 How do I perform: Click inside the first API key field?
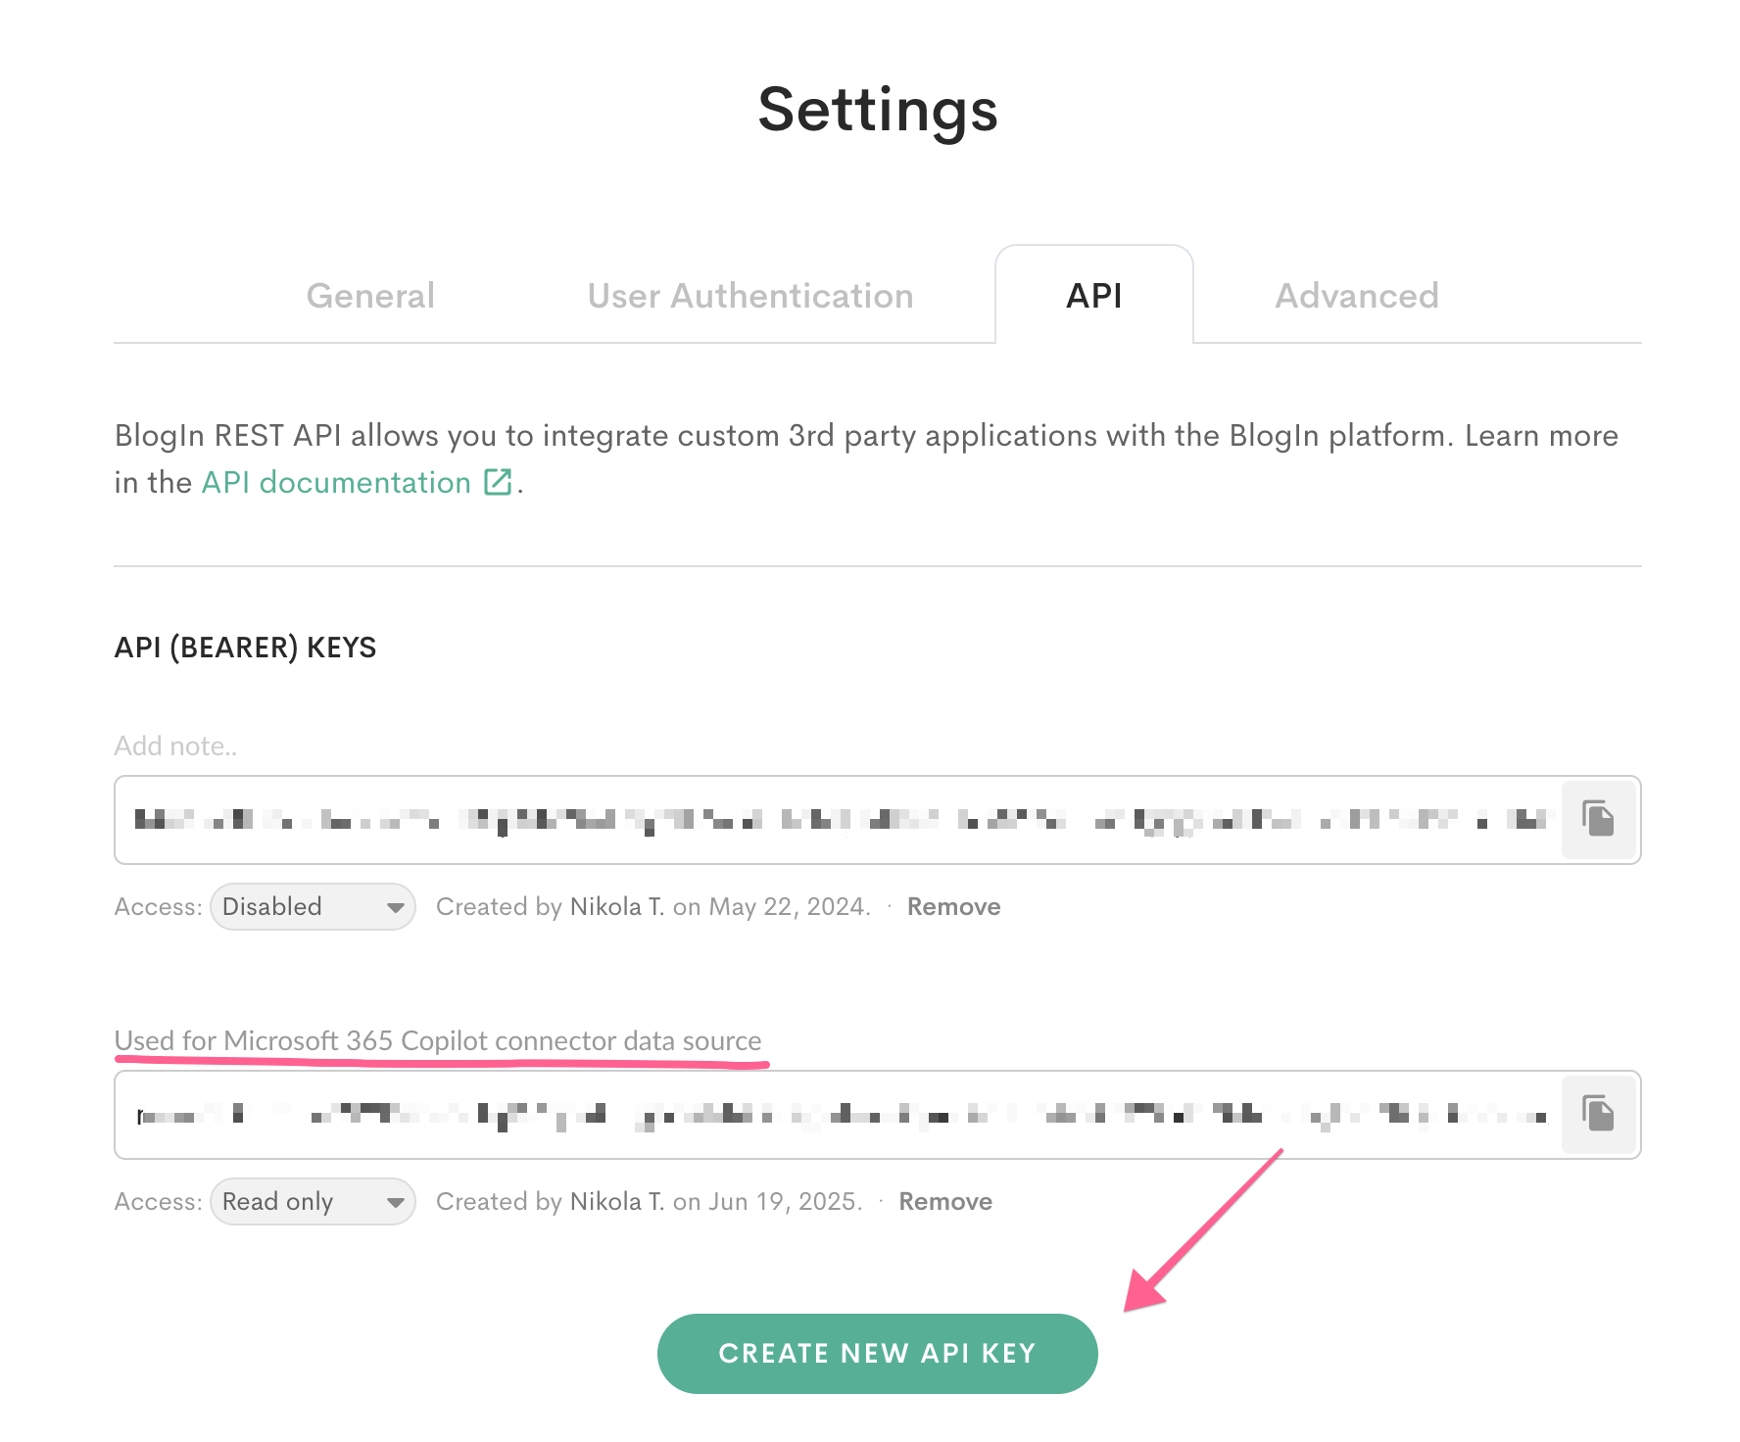pyautogui.click(x=839, y=820)
